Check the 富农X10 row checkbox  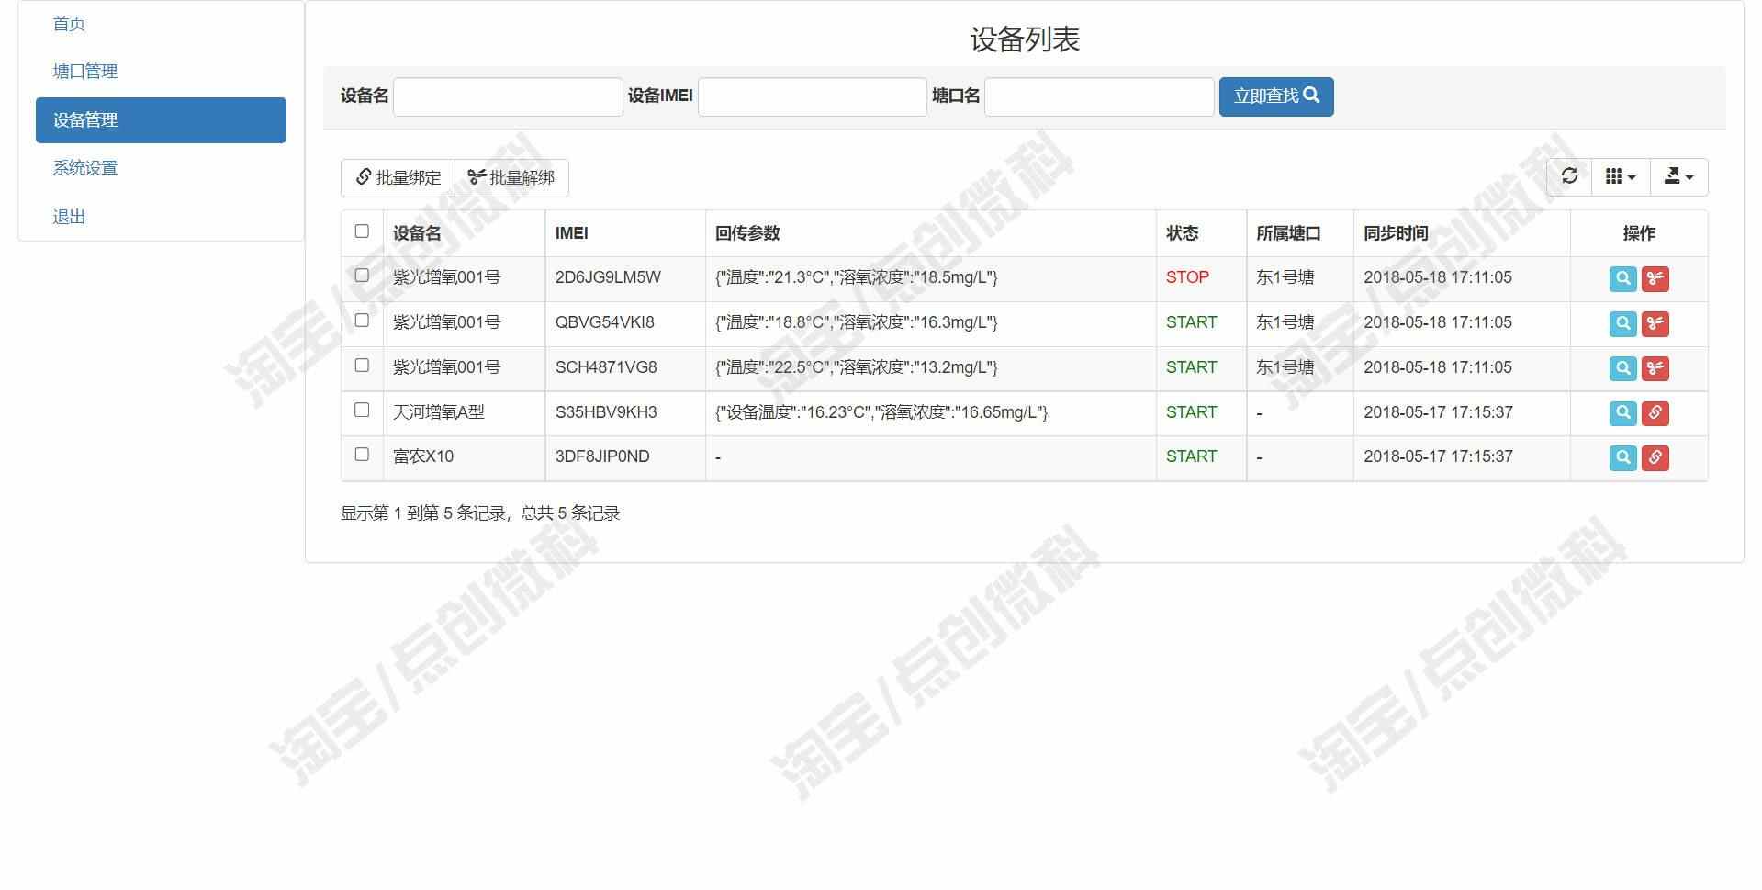point(362,455)
